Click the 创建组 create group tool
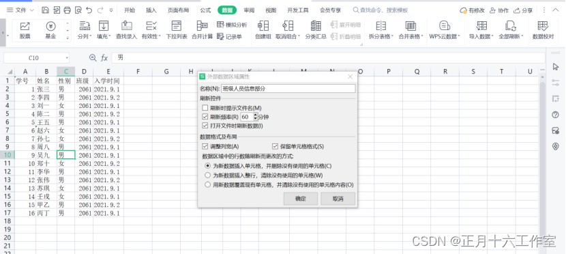566x254 pixels. pos(263,30)
